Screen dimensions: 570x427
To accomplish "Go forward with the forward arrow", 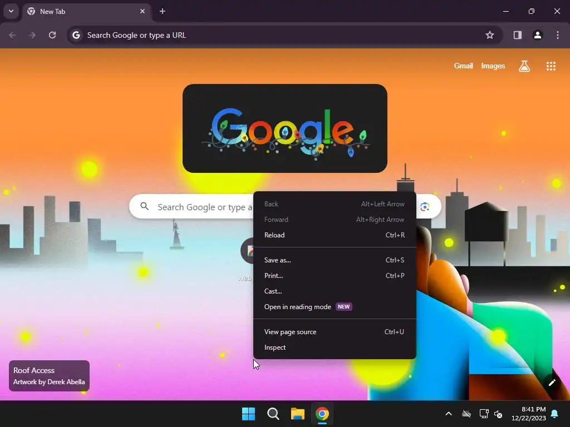I will coord(32,35).
